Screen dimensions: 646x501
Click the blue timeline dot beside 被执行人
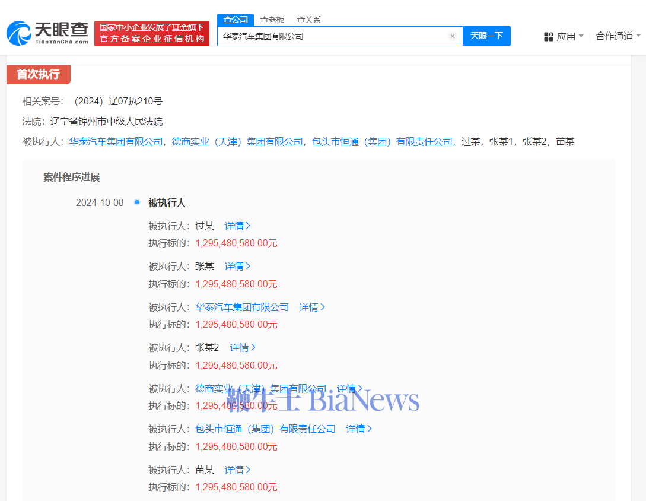[x=137, y=202]
